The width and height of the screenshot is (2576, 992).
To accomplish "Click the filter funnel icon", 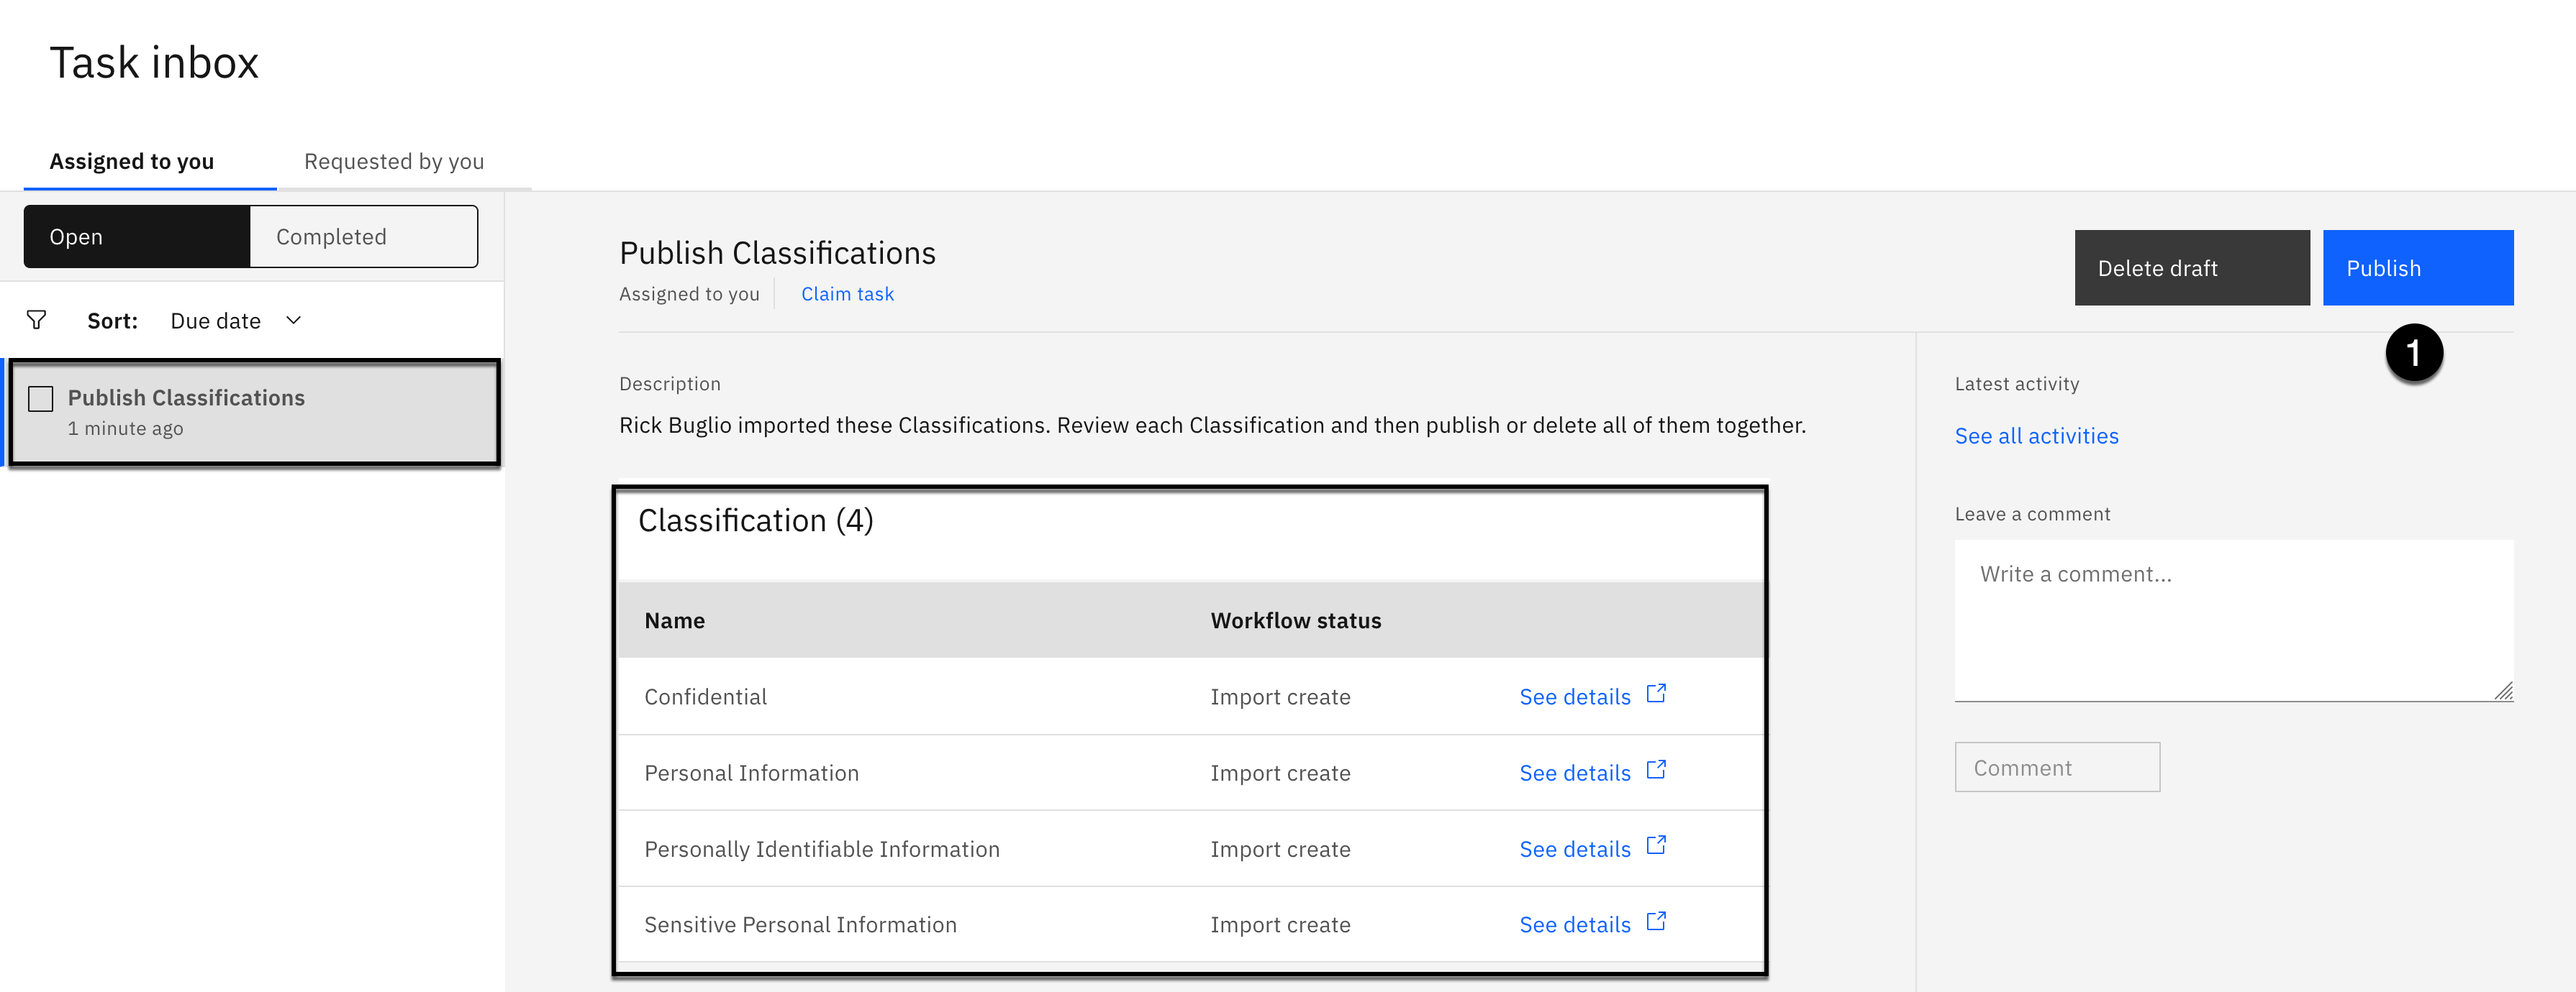I will [x=37, y=321].
